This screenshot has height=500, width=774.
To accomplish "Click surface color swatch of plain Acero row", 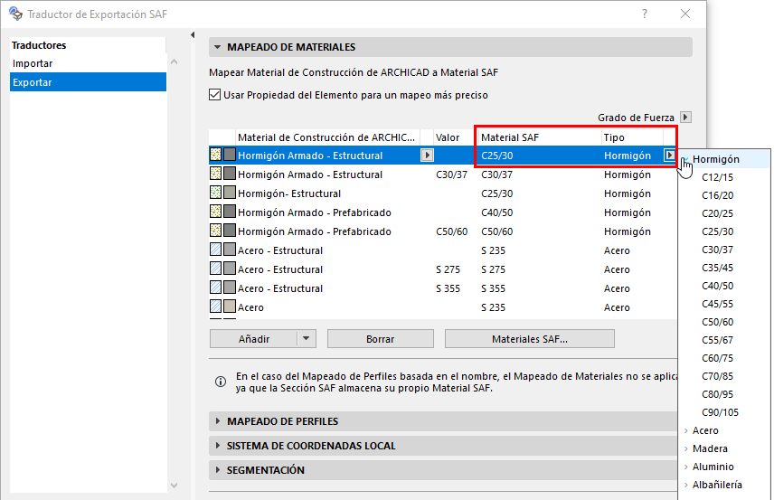I will pyautogui.click(x=230, y=307).
